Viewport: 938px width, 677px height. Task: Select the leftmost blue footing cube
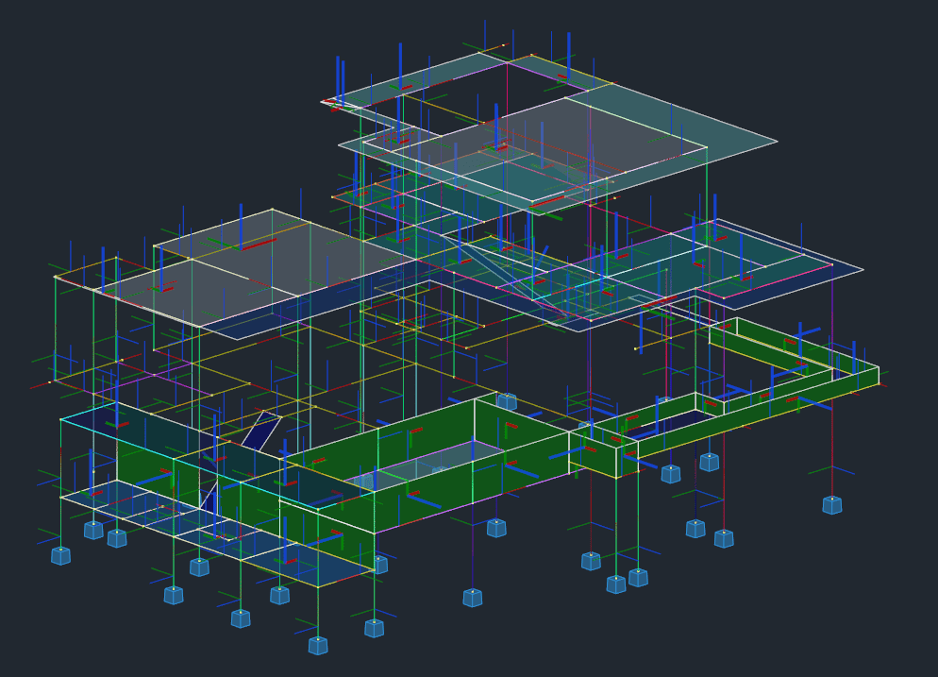coord(61,556)
